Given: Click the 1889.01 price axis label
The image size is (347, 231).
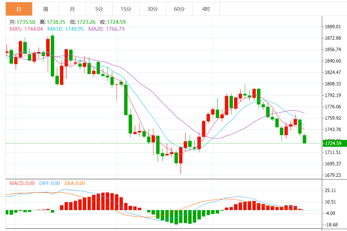Looking at the screenshot, I should click(x=333, y=27).
